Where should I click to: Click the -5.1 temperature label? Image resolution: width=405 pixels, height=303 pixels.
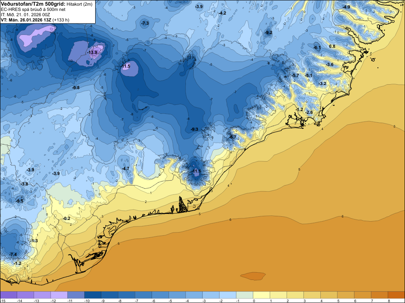(x=308, y=76)
